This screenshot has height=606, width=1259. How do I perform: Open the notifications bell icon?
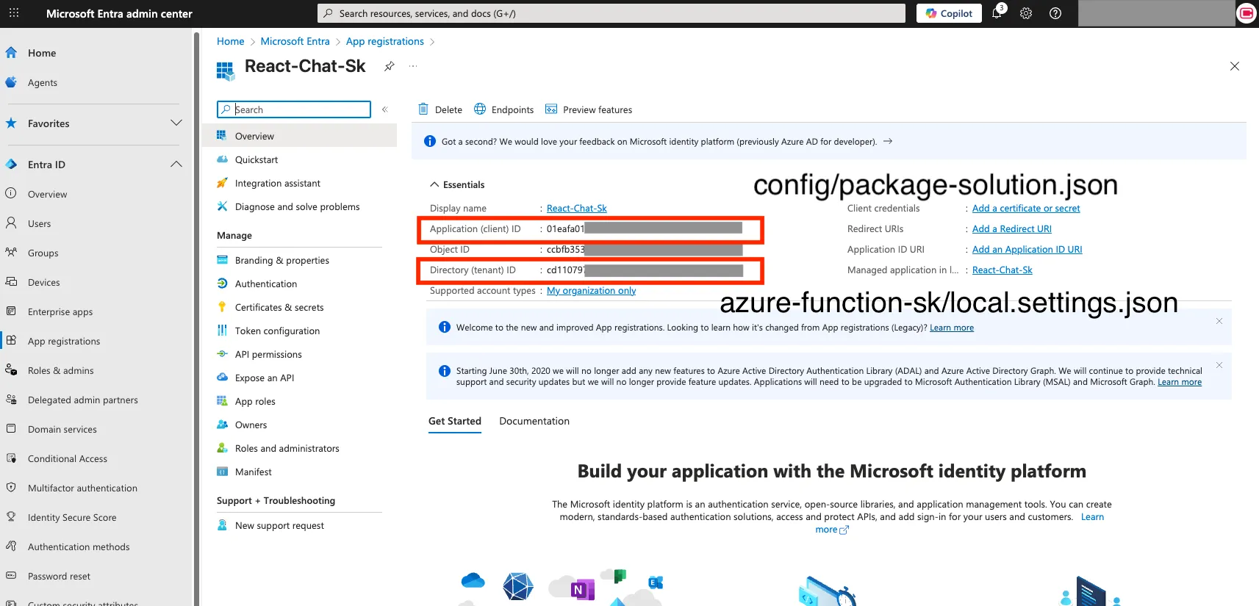(997, 13)
